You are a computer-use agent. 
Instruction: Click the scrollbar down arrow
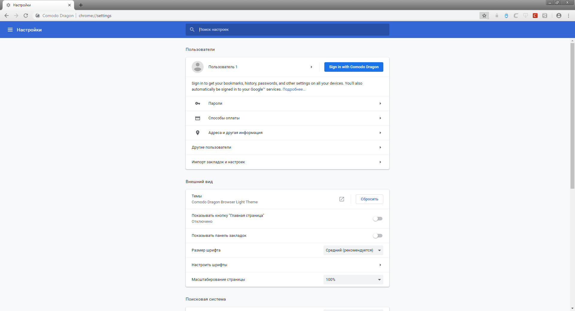pyautogui.click(x=572, y=308)
